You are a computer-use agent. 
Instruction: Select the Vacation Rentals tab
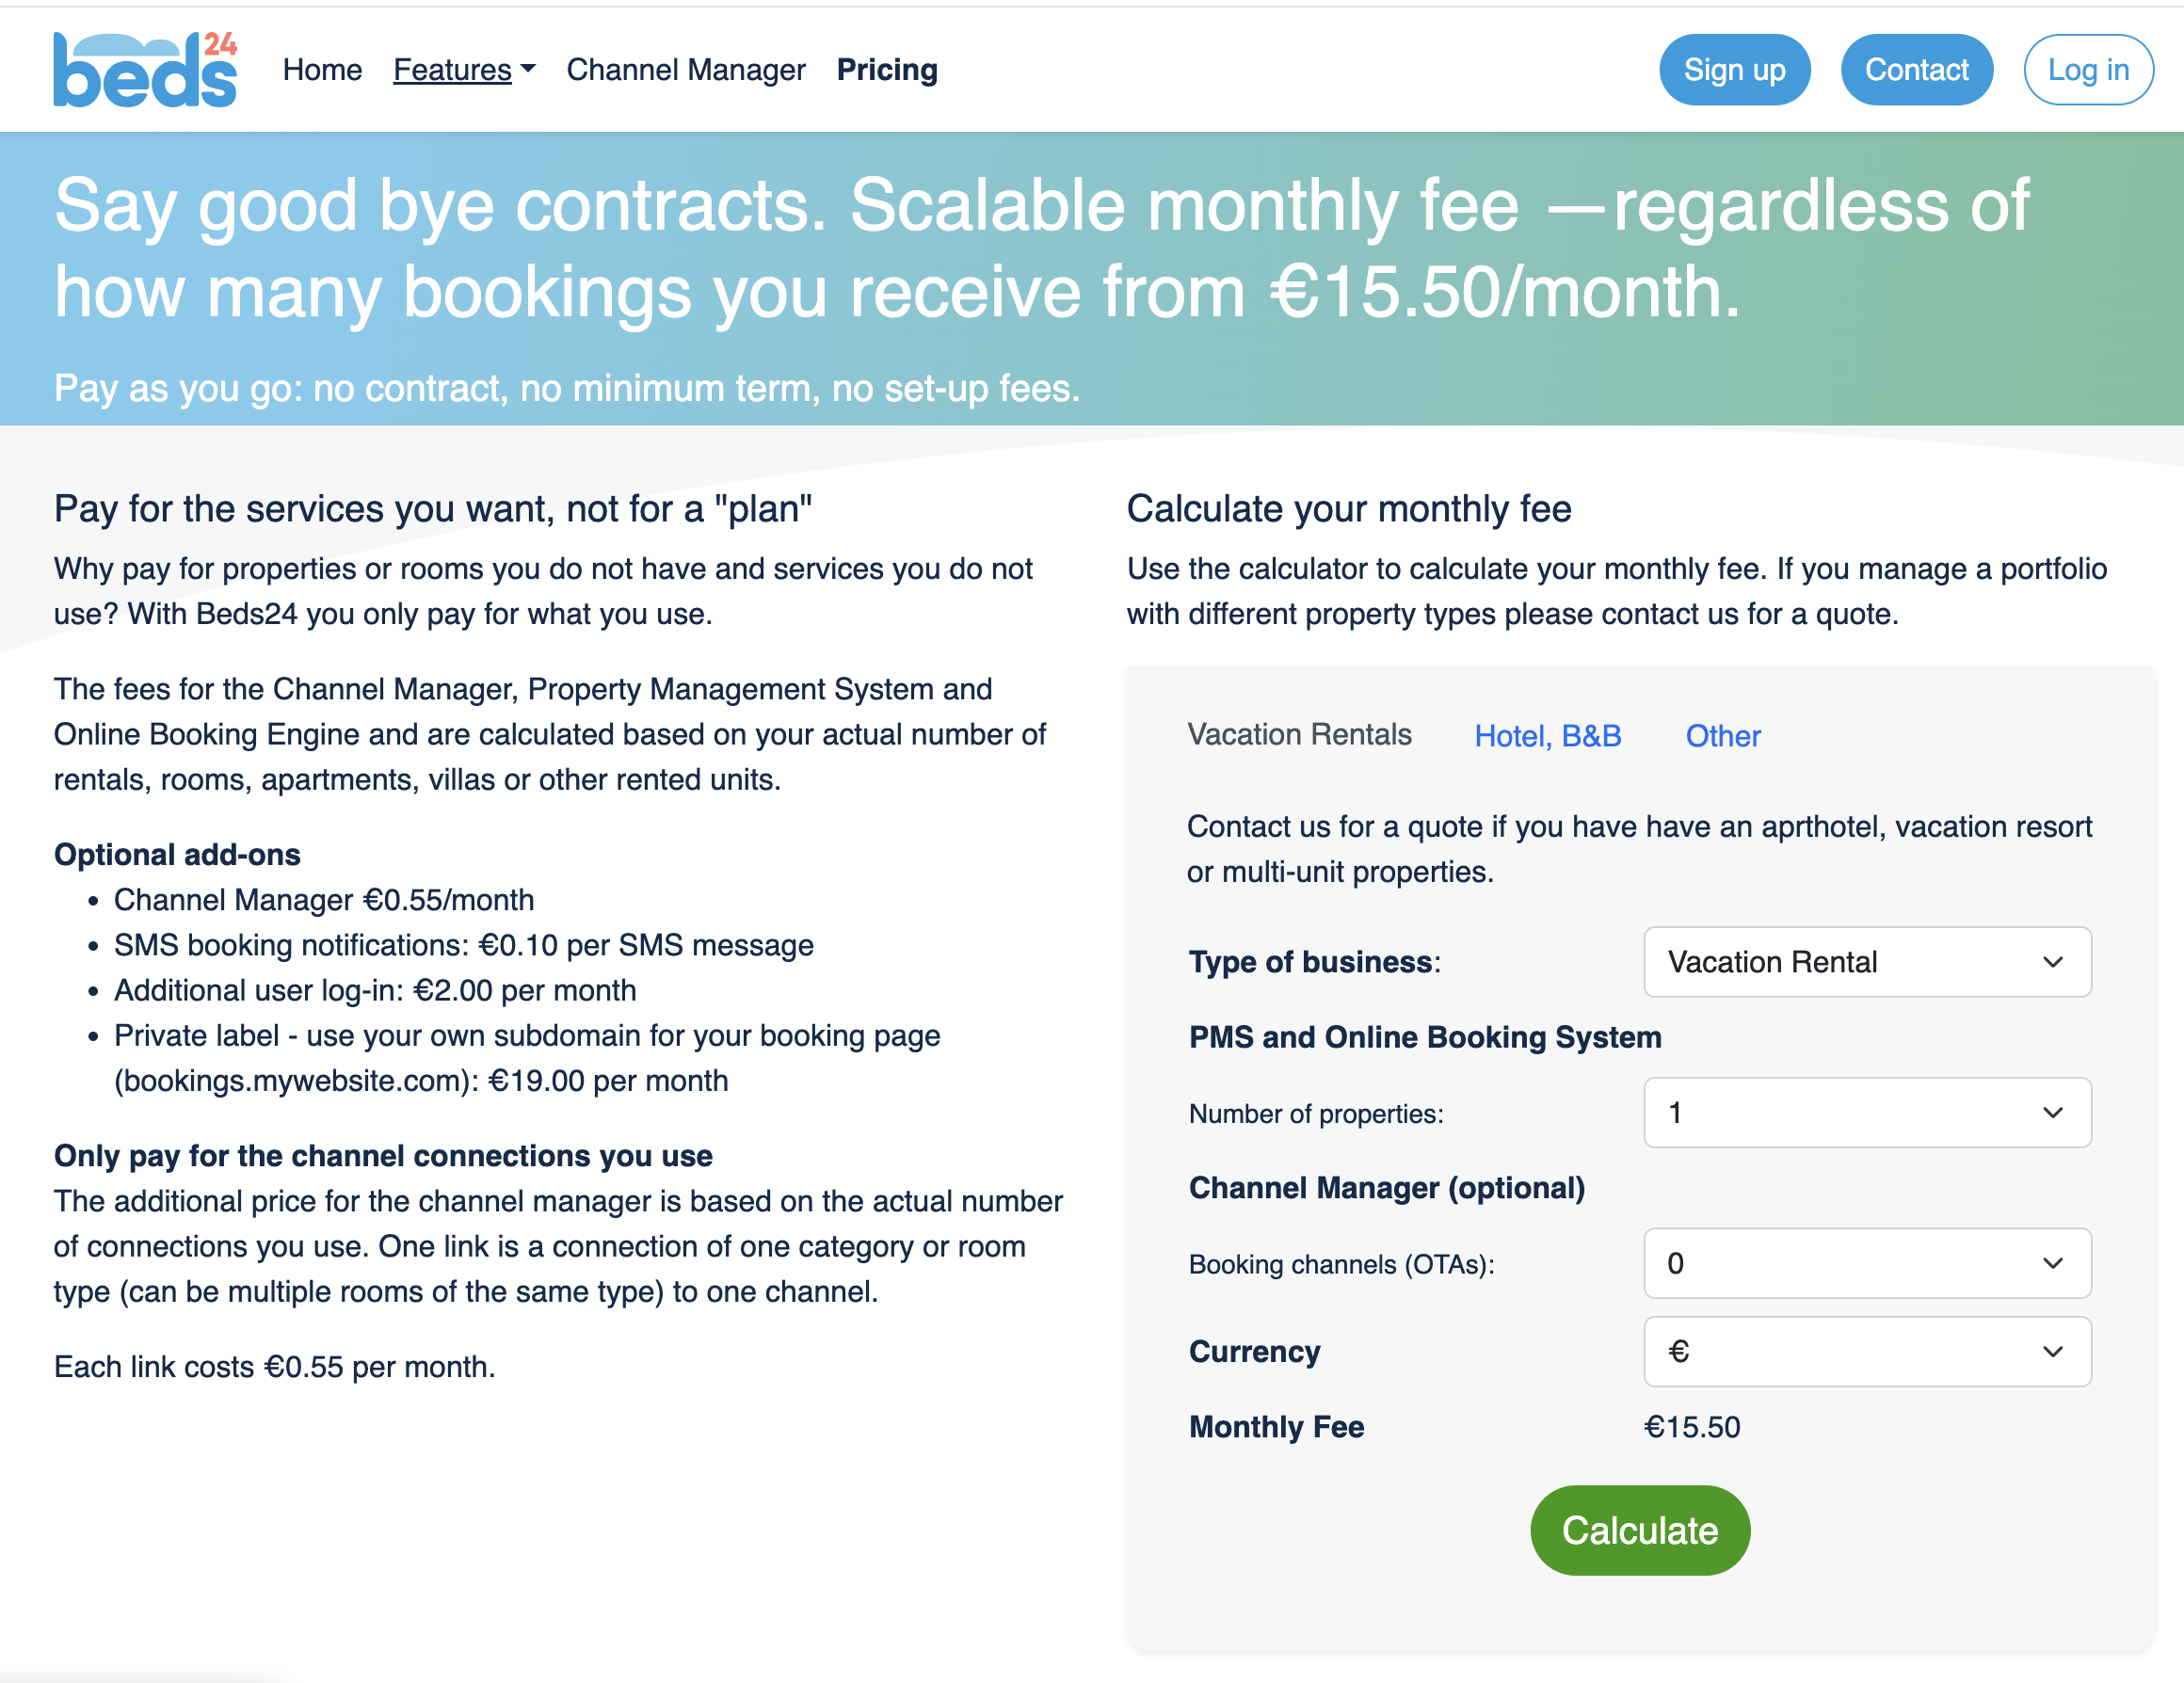click(1298, 735)
